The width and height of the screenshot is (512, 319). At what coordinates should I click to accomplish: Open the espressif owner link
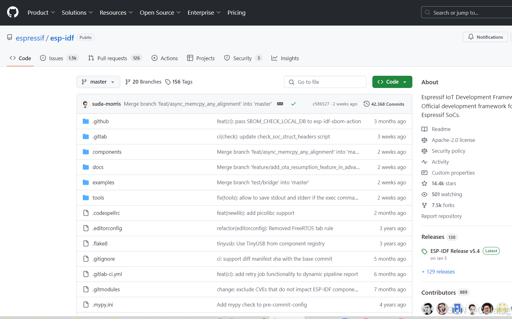(30, 38)
